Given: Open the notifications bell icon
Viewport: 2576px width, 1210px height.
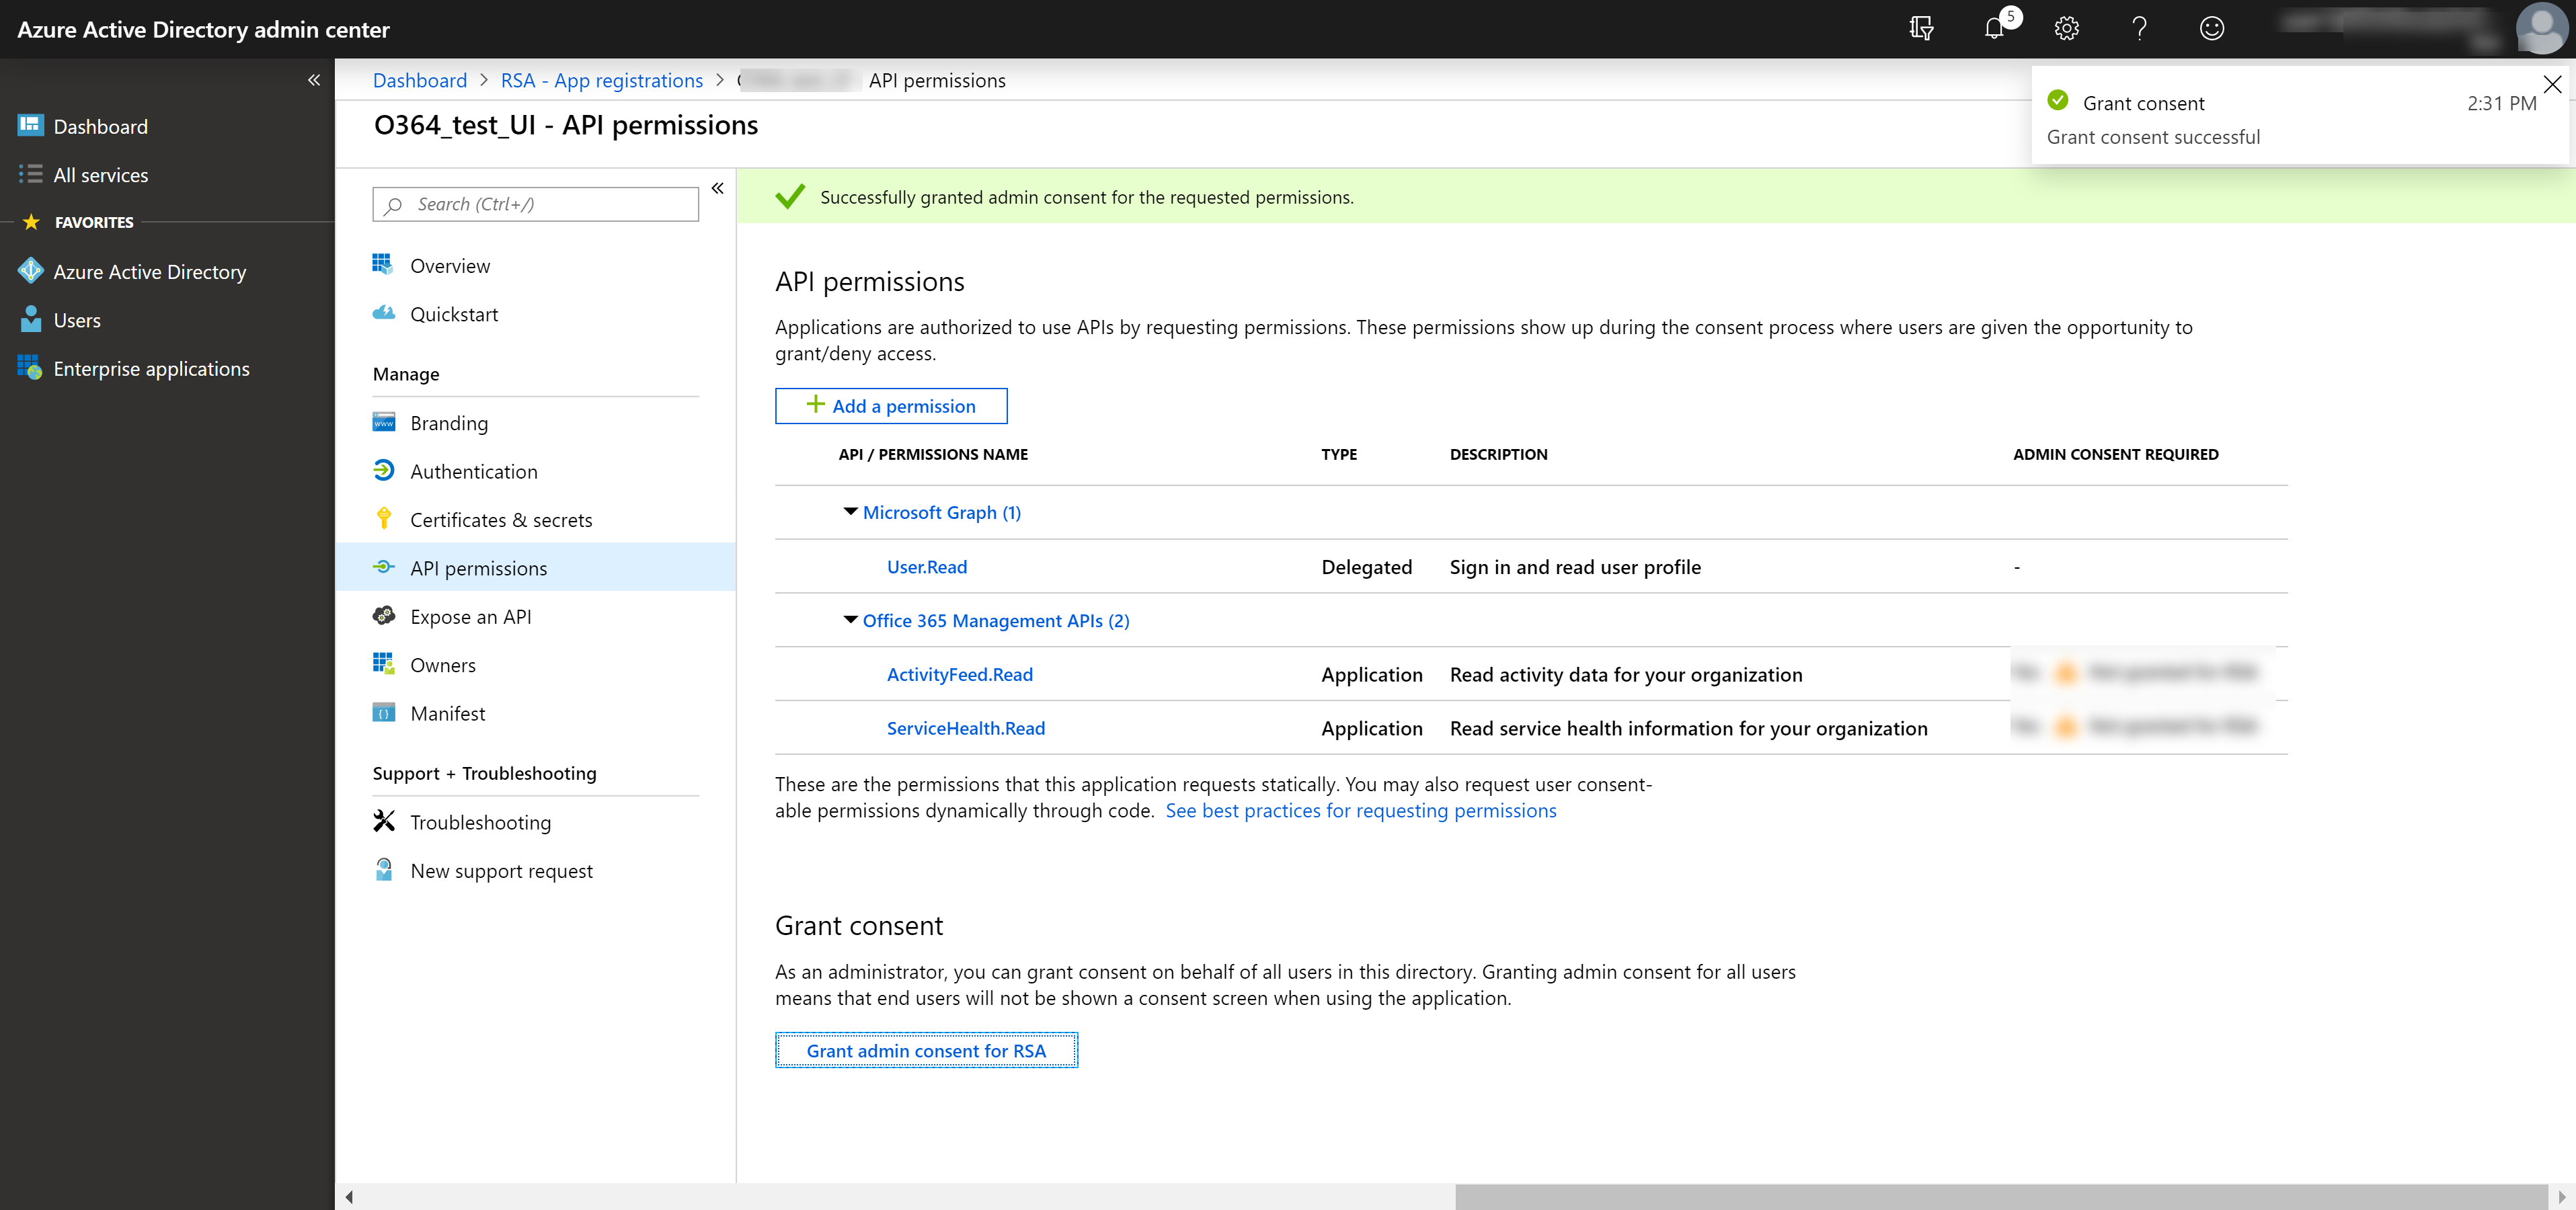Looking at the screenshot, I should point(1994,28).
